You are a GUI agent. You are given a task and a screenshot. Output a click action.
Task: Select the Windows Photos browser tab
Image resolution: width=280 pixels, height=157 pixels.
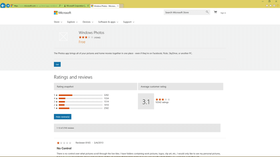[105, 6]
